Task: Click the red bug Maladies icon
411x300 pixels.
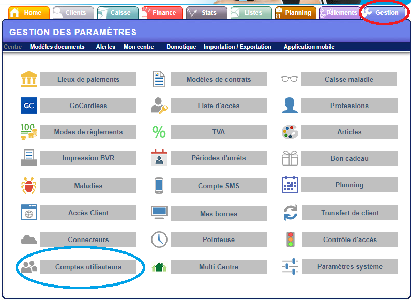Action: point(29,186)
